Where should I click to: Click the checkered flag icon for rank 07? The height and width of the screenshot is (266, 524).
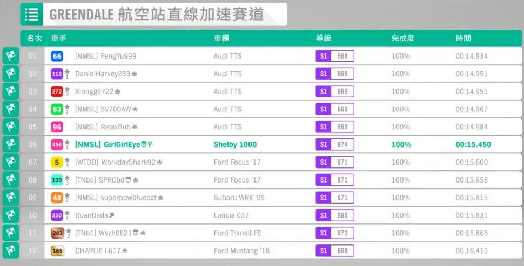tap(11, 162)
